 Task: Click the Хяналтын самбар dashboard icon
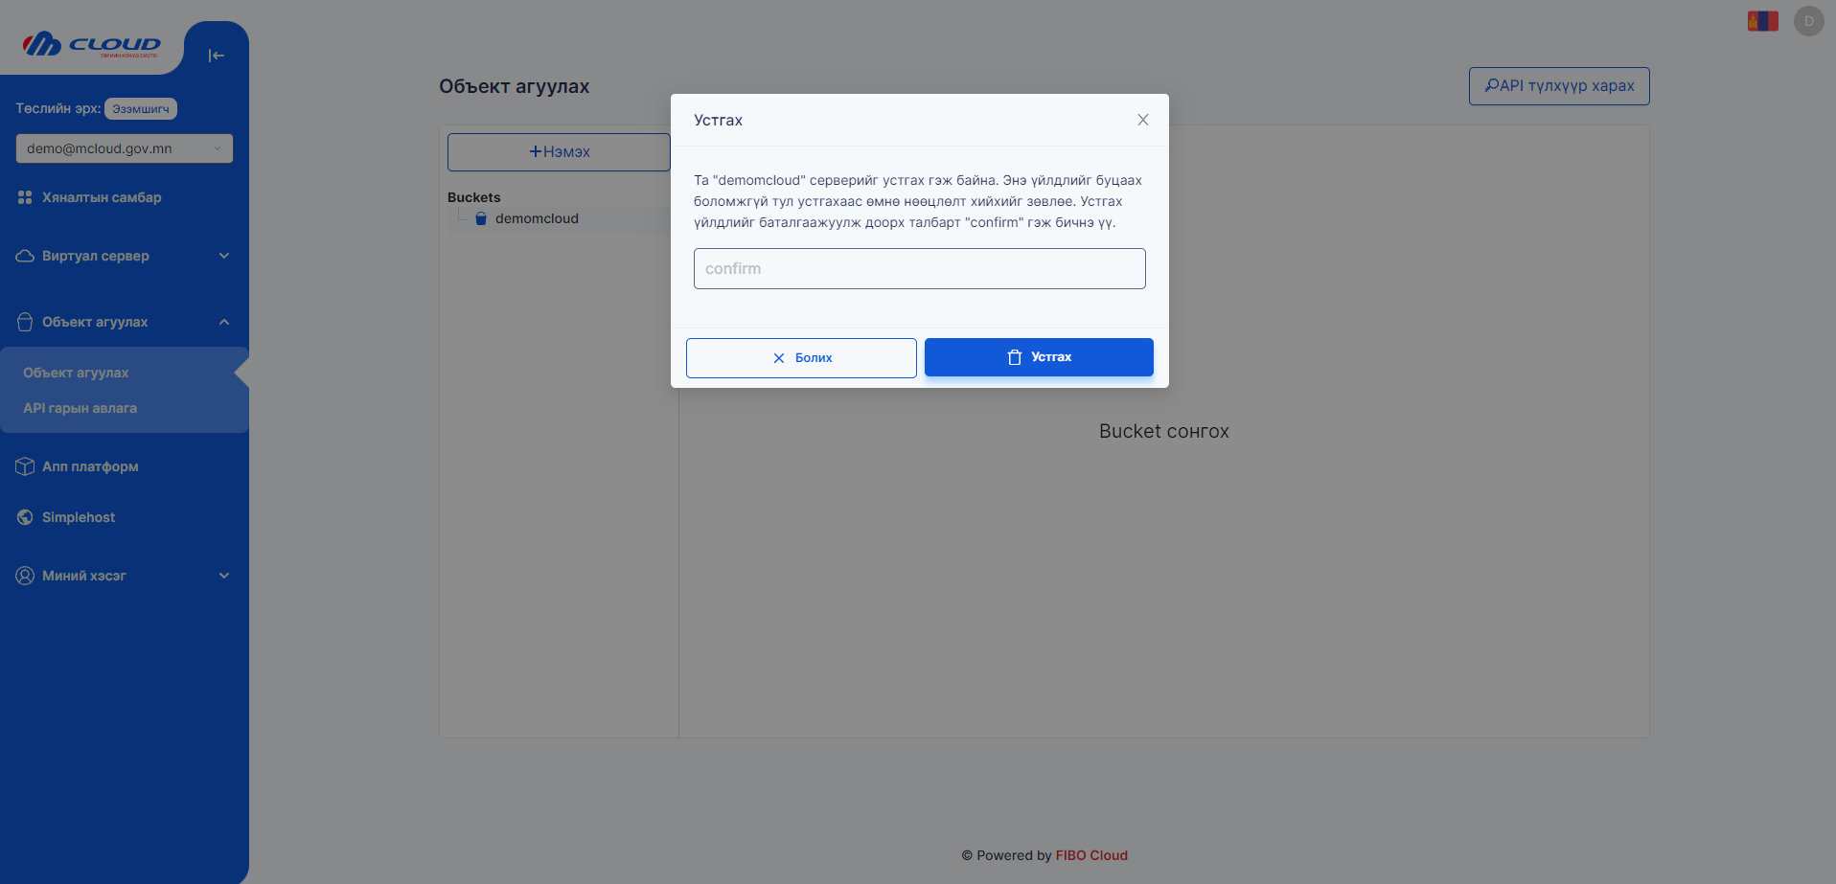[25, 197]
